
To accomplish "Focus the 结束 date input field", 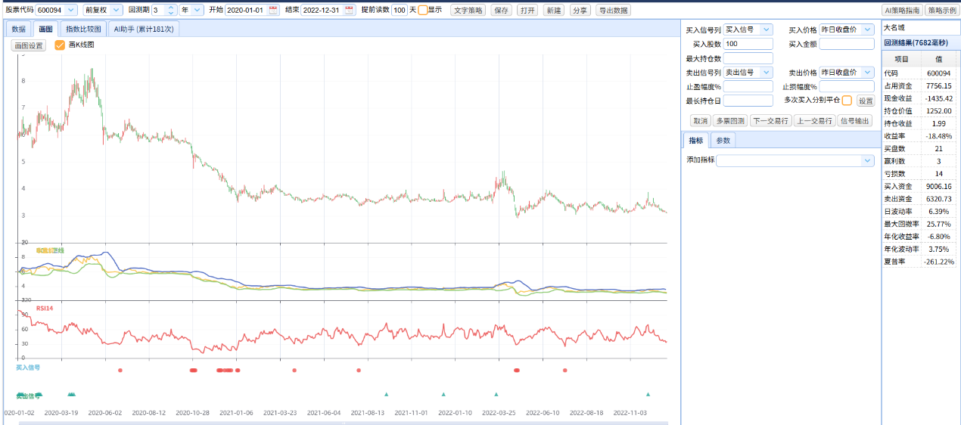I will point(322,10).
